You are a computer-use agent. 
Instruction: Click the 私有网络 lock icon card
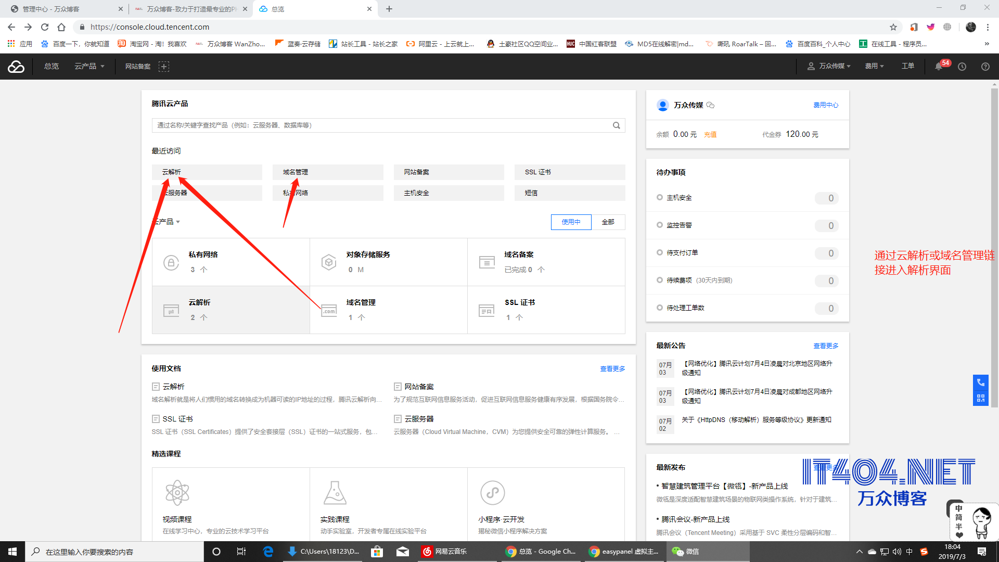point(171,262)
